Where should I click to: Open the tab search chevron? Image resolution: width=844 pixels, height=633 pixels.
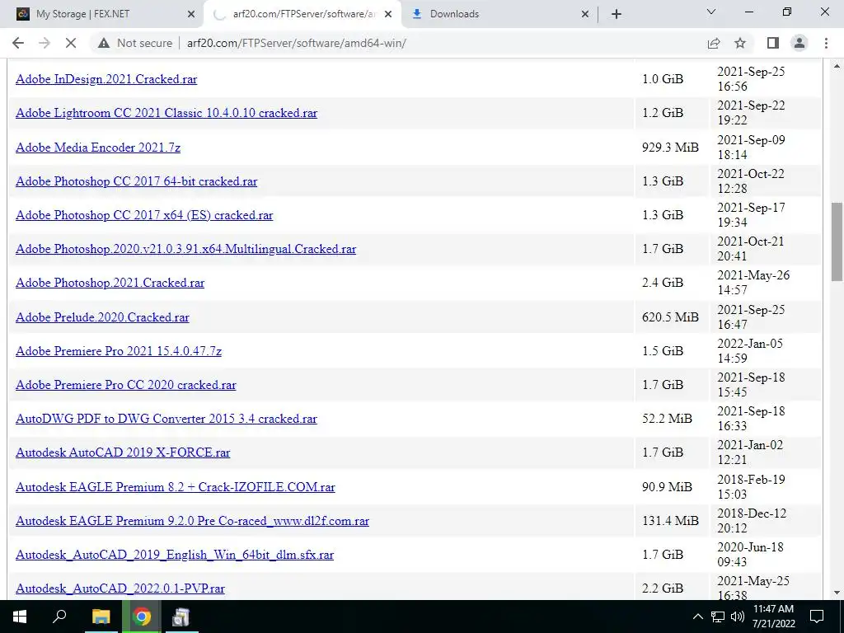(711, 12)
